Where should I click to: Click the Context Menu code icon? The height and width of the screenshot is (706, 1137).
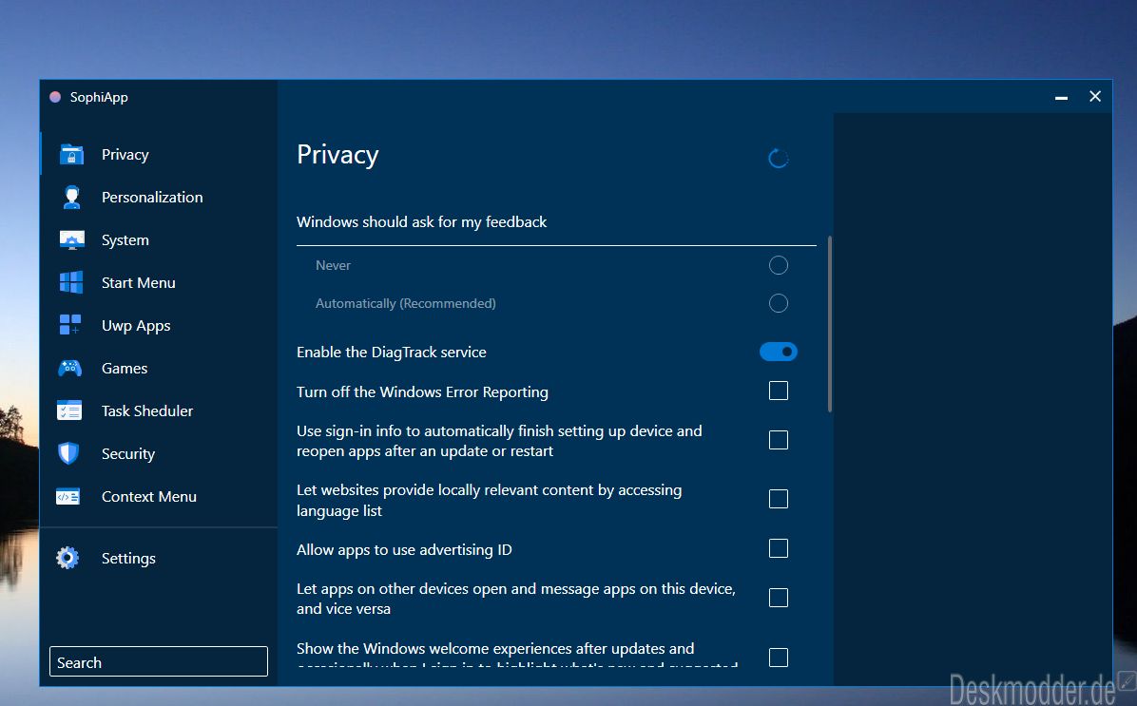click(x=68, y=497)
